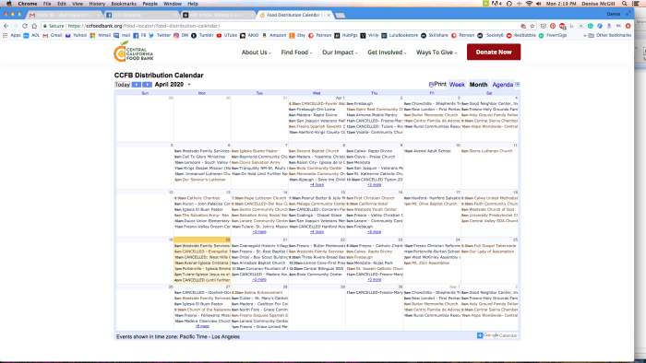Go back with browser back arrow
The width and height of the screenshot is (646, 363).
(6, 26)
